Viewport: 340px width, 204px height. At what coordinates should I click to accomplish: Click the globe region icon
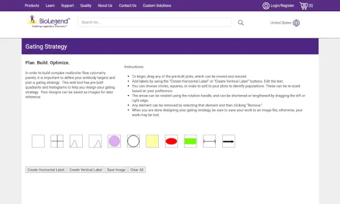click(296, 23)
